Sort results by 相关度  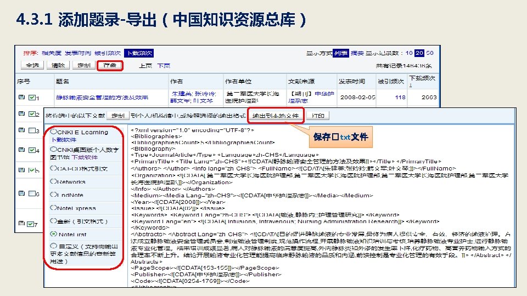[x=52, y=53]
